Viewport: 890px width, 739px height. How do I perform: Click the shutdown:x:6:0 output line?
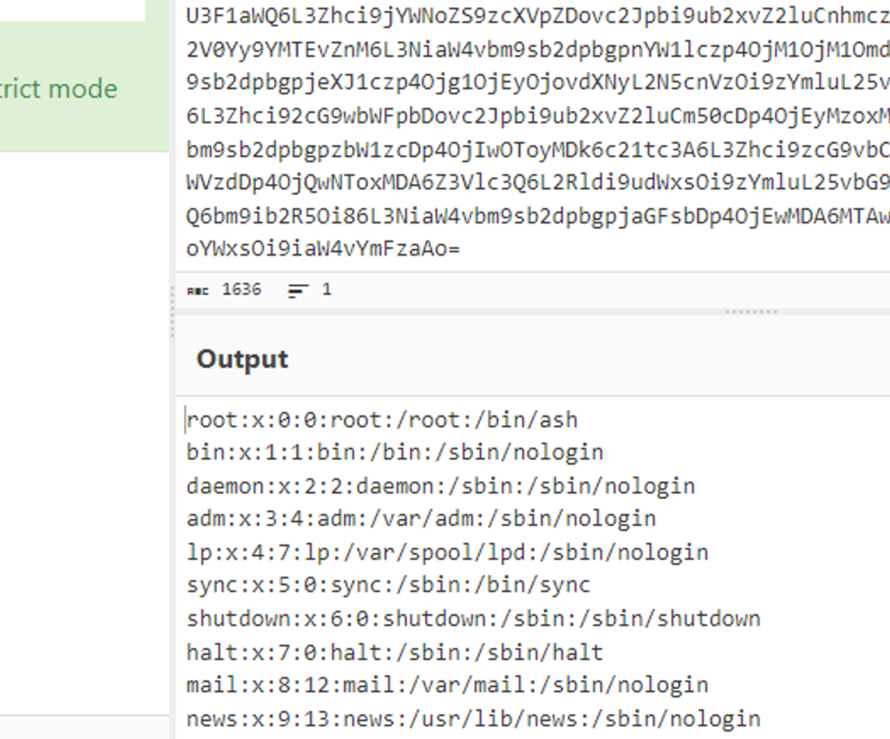[x=473, y=619]
